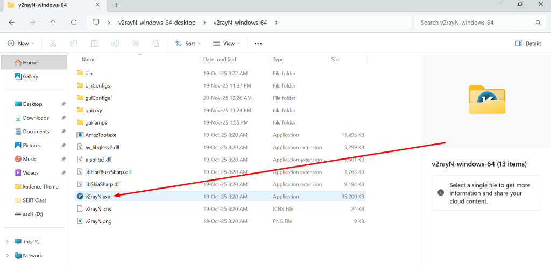551x267 pixels.
Task: Click the Paste clipboard icon
Action: click(95, 44)
